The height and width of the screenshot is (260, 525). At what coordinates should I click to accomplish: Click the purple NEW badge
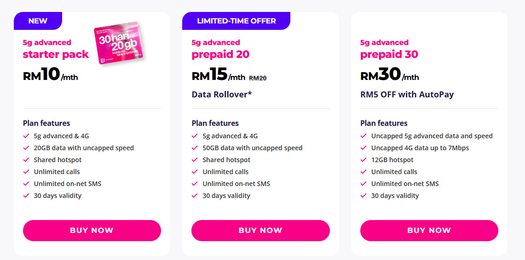(x=38, y=21)
